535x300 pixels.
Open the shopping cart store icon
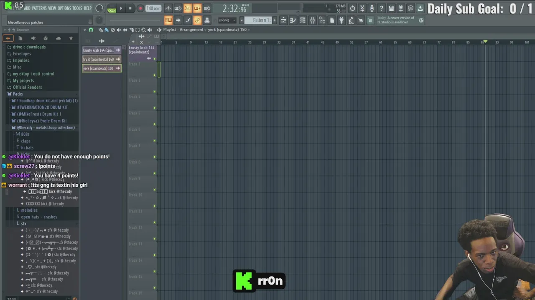(x=370, y=20)
